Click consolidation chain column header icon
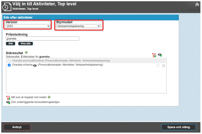The image size is (202, 134). (160, 55)
